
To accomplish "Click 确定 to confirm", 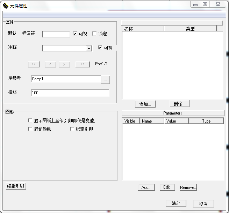I will [176, 204].
